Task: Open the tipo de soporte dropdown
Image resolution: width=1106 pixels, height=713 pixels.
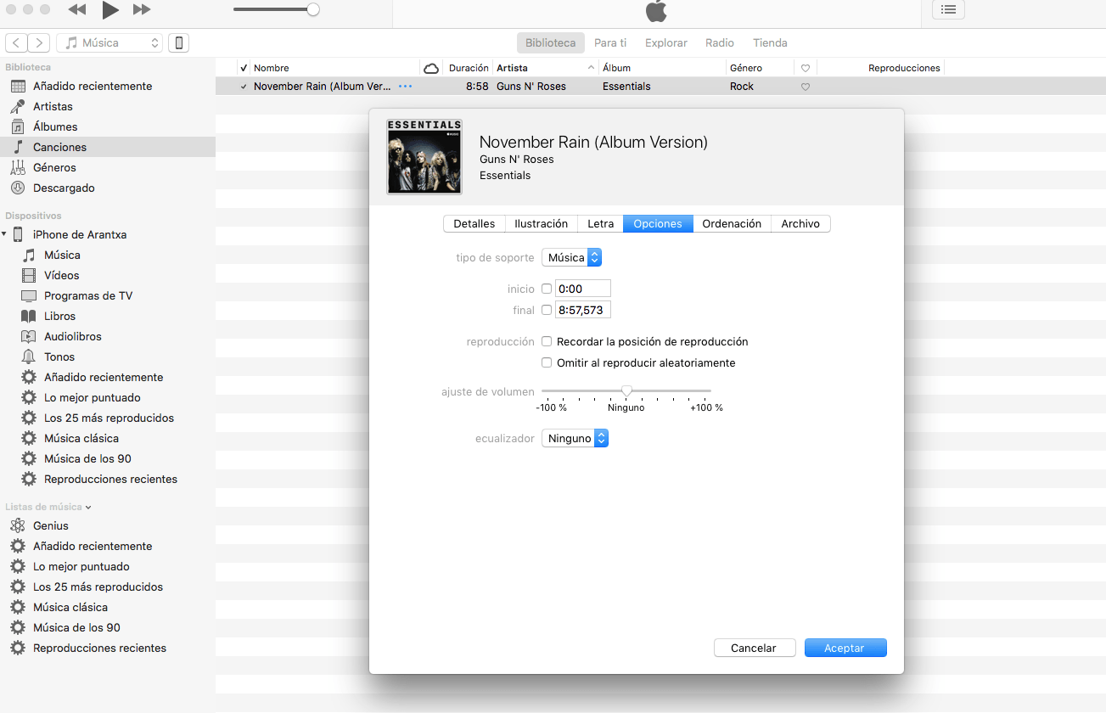Action: 572,257
